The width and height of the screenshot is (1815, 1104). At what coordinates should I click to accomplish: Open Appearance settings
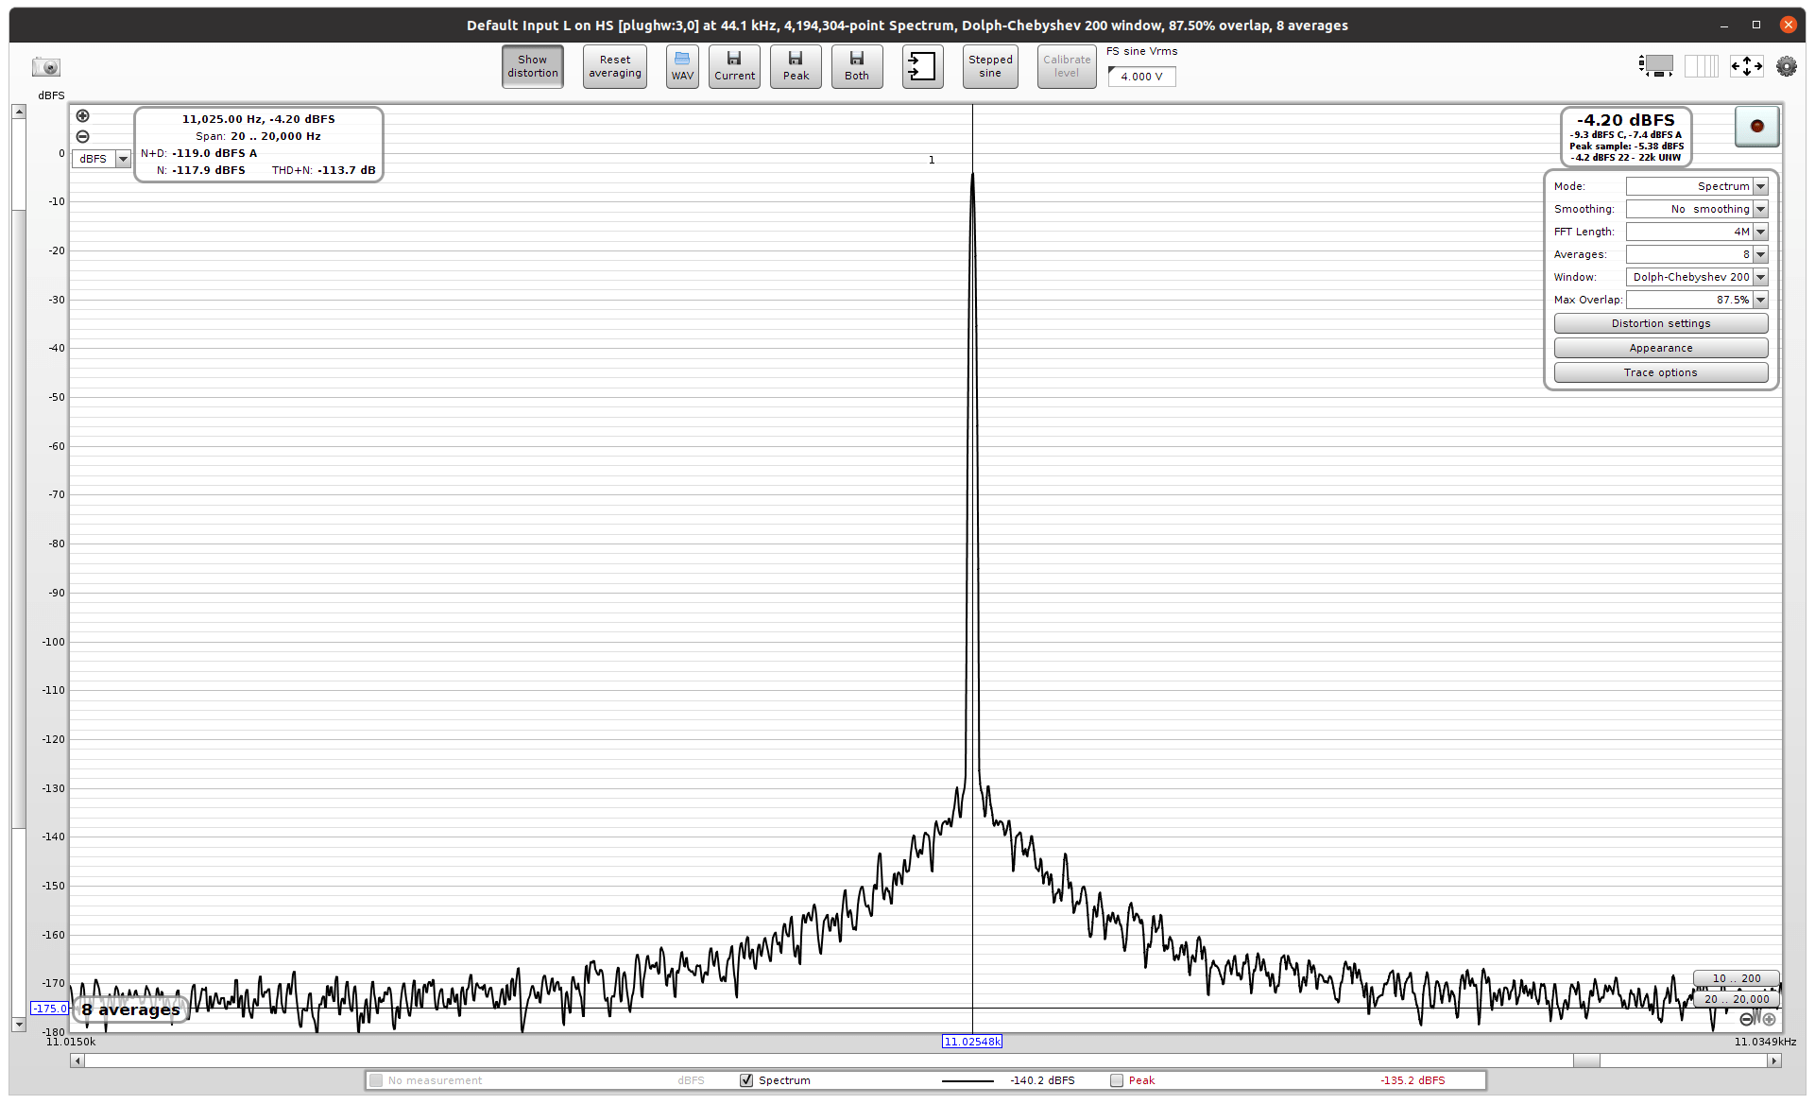[x=1661, y=348]
